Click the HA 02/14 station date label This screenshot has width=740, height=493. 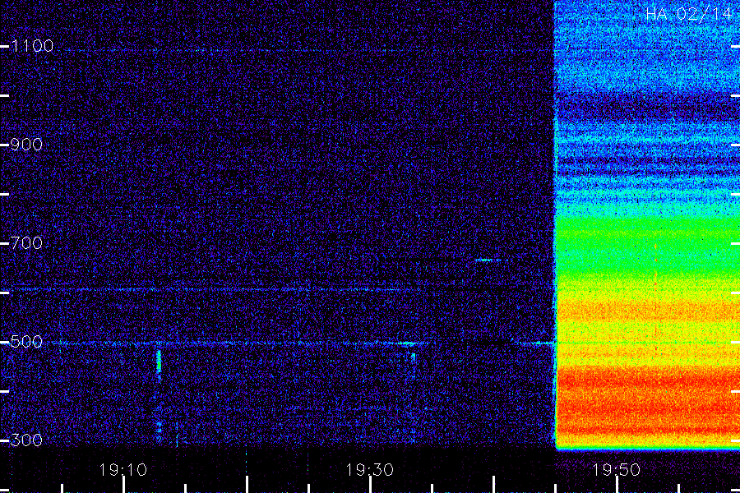point(690,14)
